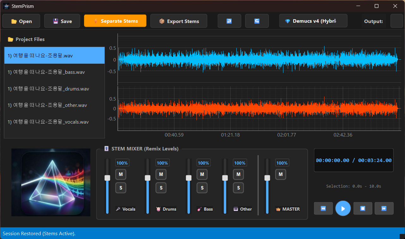The width and height of the screenshot is (405, 239).
Task: Redo the last action
Action: [257, 21]
